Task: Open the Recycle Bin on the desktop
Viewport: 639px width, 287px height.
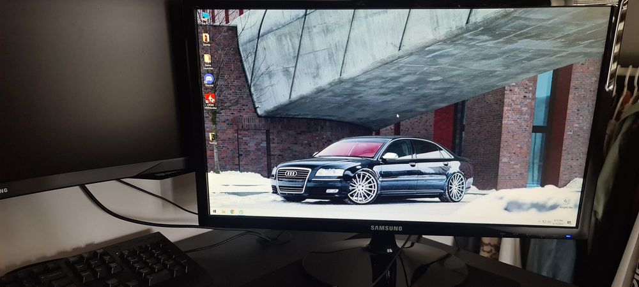Action: point(566,203)
